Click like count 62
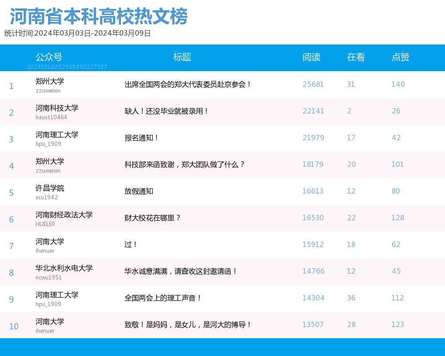The width and height of the screenshot is (445, 356). [396, 244]
